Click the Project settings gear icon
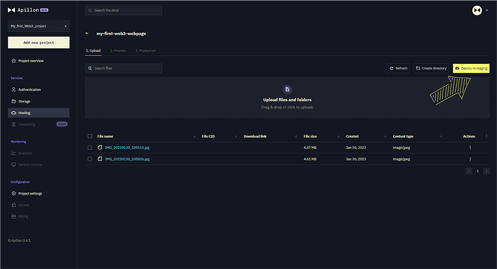Viewport: 497px width, 269px height. click(x=14, y=193)
